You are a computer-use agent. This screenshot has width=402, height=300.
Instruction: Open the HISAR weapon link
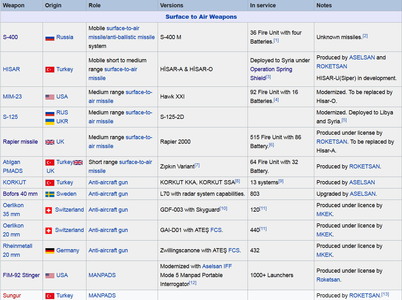(x=11, y=69)
